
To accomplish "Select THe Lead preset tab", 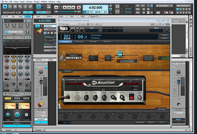I will click(x=93, y=42).
